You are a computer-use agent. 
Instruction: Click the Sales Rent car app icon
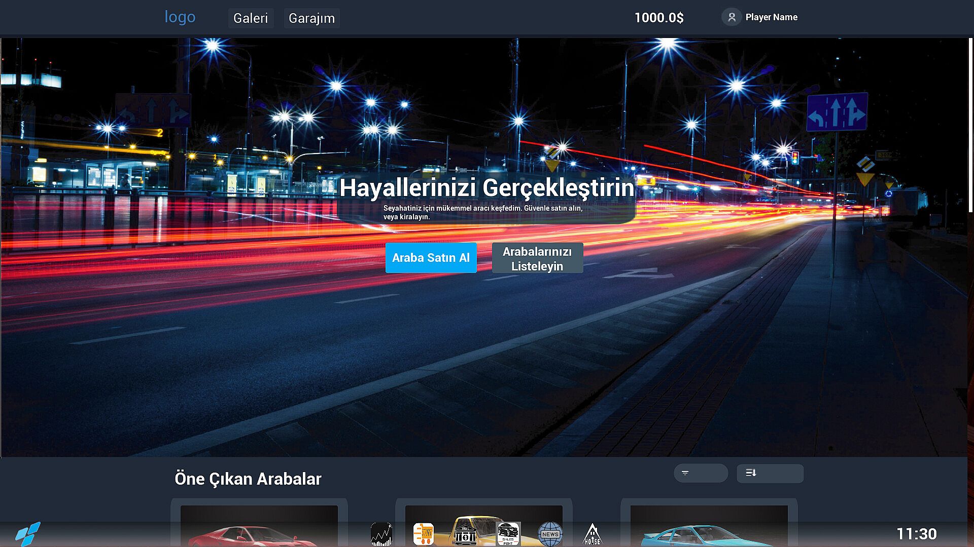[508, 534]
